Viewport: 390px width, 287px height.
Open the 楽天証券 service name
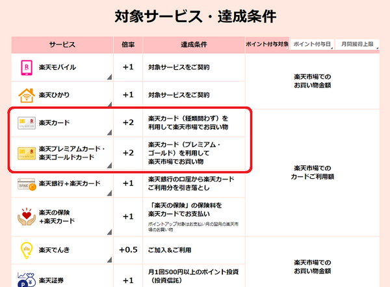pos(51,281)
